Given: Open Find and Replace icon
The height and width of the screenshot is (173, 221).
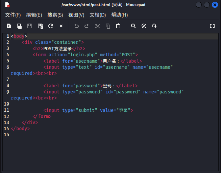Looking at the screenshot, I should pyautogui.click(x=144, y=26).
